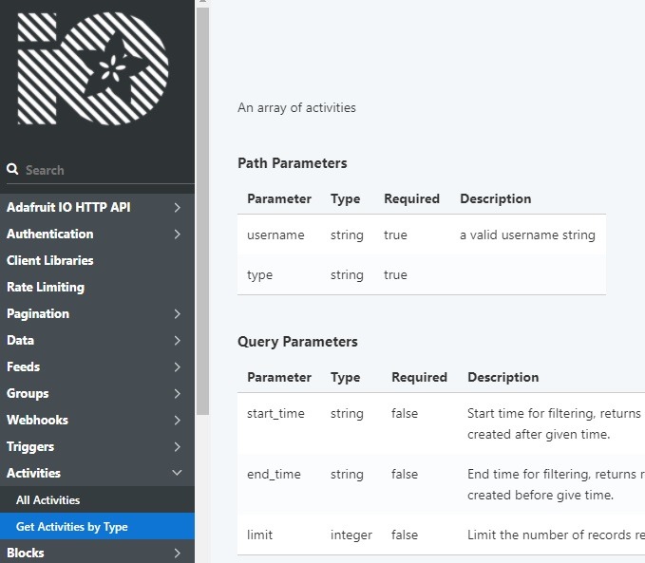Expand the Triggers section arrow
This screenshot has width=645, height=563.
point(178,446)
